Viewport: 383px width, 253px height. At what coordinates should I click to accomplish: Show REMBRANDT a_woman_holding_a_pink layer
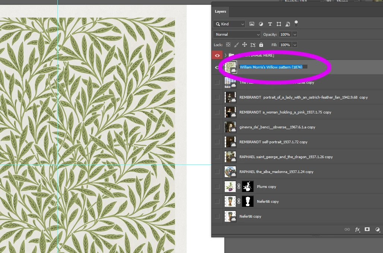[217, 112]
